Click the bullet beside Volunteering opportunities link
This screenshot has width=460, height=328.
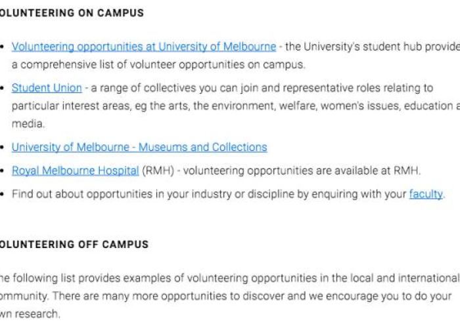pyautogui.click(x=2, y=47)
